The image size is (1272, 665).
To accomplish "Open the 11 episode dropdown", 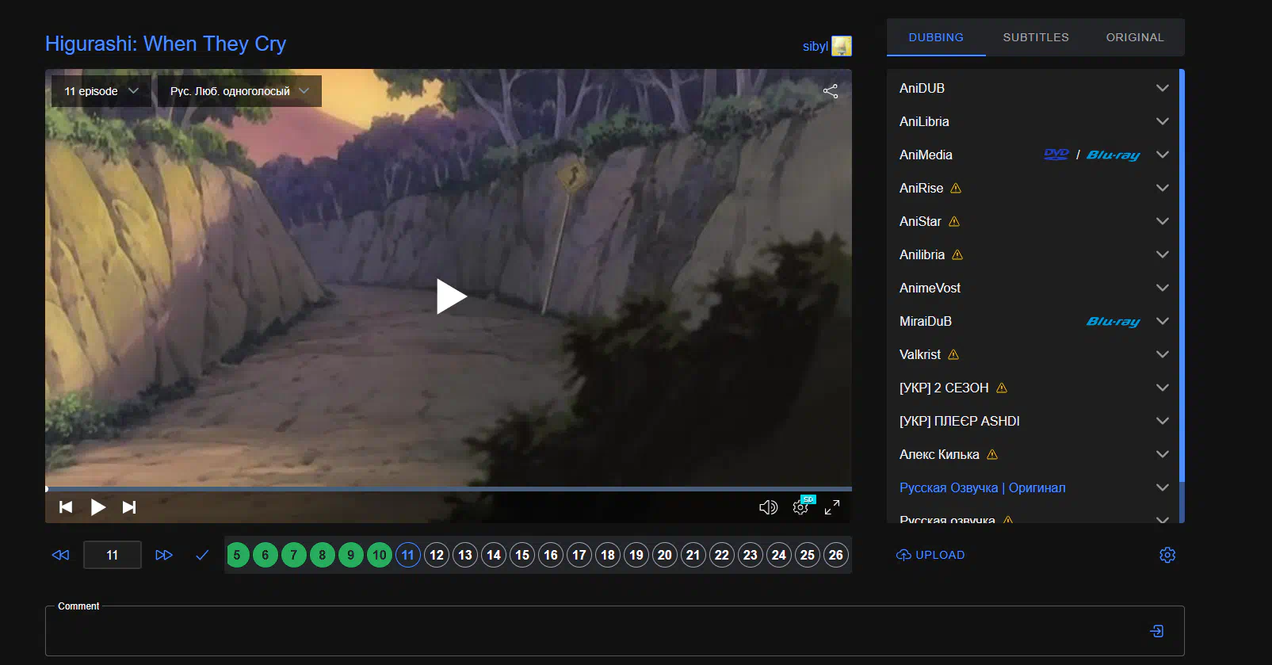I will pos(101,91).
